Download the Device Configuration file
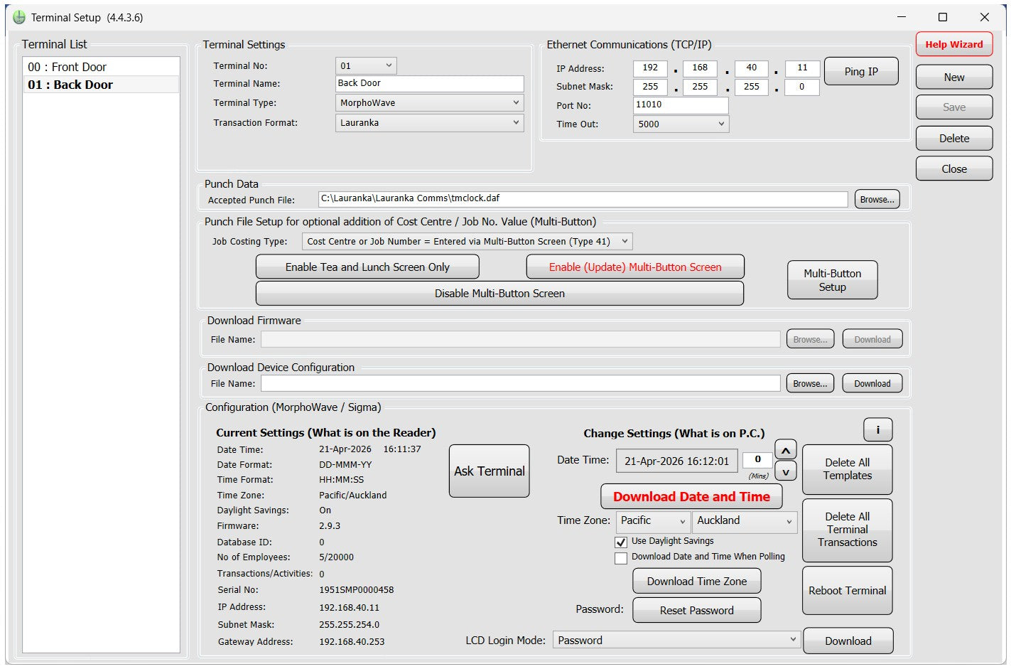This screenshot has width=1011, height=669. [x=872, y=384]
